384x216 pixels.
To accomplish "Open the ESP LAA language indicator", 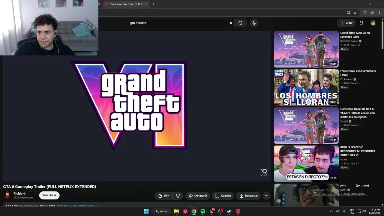I will (x=352, y=211).
